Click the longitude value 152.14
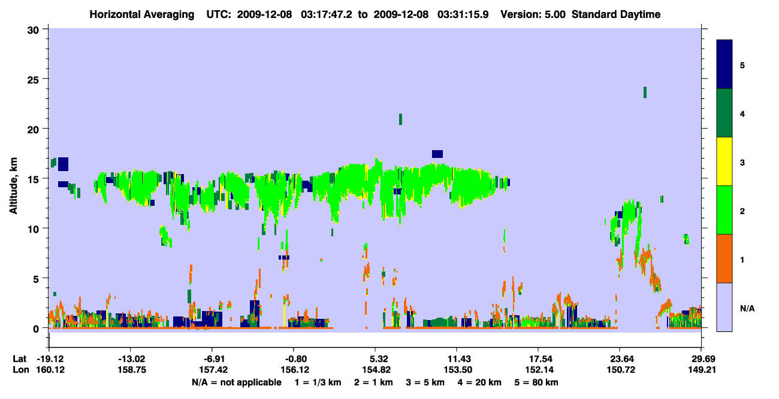The height and width of the screenshot is (399, 779). click(538, 370)
